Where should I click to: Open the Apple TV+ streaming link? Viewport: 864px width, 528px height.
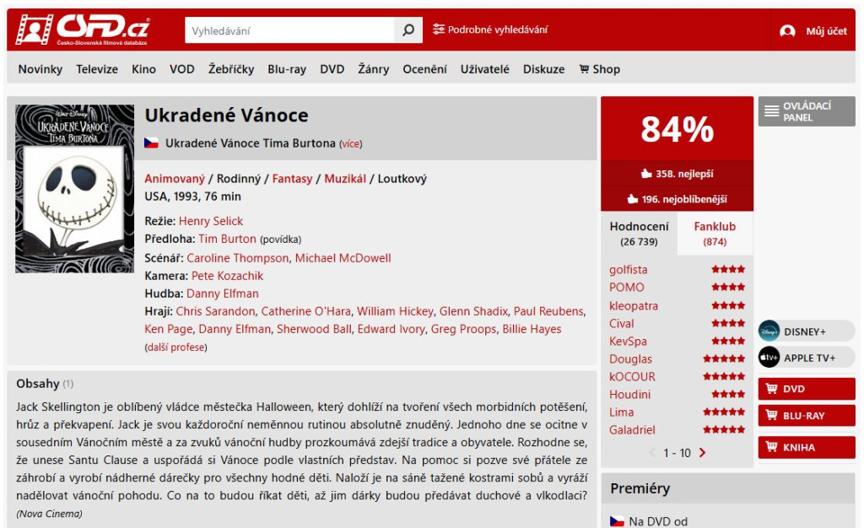(807, 358)
